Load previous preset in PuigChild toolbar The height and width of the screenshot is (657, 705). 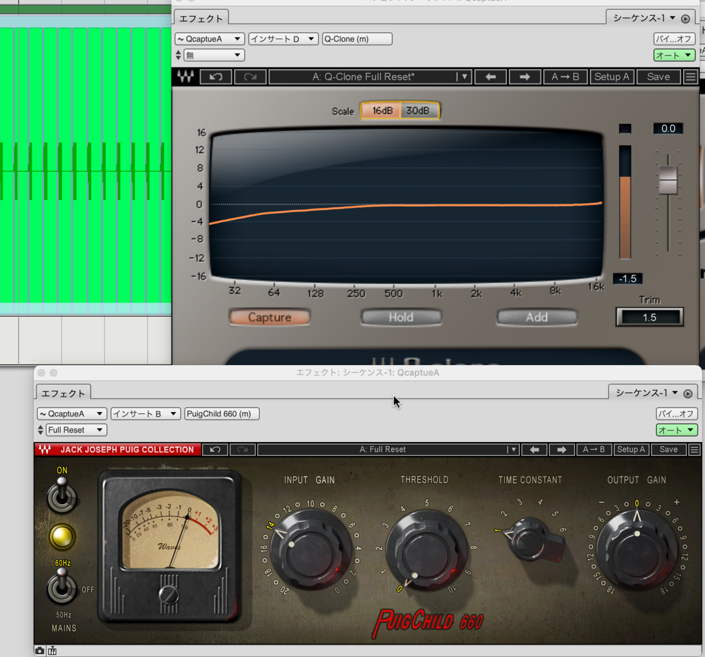point(534,450)
